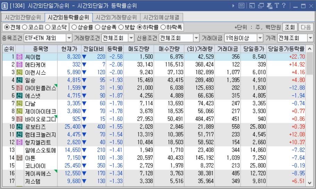
Task: Click the +22.70 value in 씨이랩 row
Action: click(x=297, y=57)
